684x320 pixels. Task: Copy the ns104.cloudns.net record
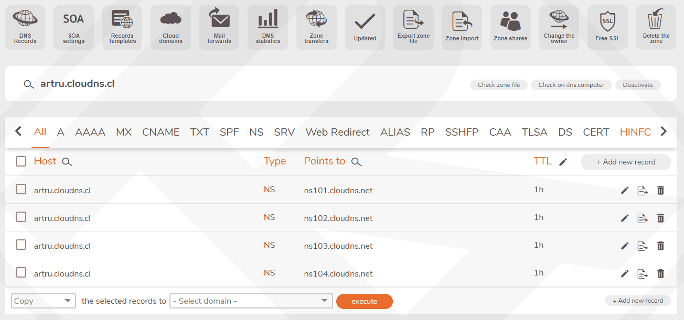[x=643, y=273]
